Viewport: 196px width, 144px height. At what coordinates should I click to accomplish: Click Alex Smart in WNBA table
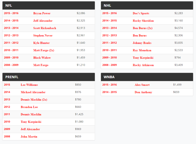click(142, 85)
